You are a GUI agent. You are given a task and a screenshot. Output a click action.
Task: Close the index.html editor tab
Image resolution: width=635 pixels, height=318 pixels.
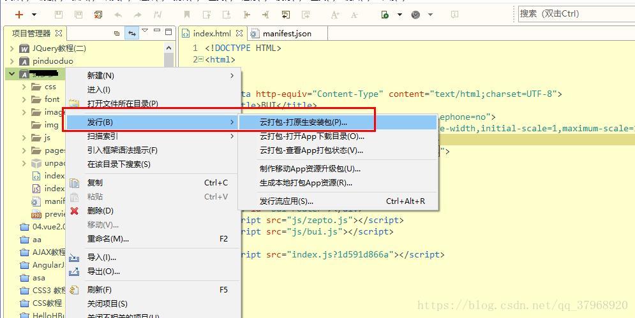coord(239,33)
